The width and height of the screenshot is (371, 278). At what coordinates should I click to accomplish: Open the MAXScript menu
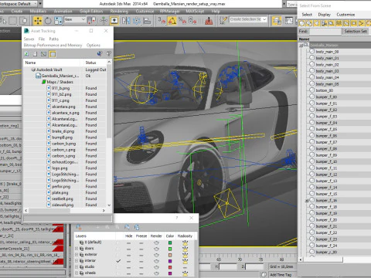(195, 12)
